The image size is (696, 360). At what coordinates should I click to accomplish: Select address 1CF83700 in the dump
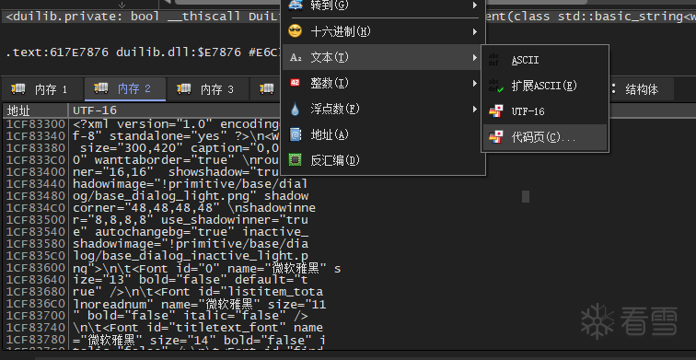[x=36, y=316]
